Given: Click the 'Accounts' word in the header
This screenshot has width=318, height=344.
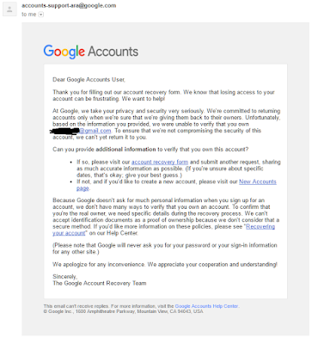Looking at the screenshot, I should (113, 52).
